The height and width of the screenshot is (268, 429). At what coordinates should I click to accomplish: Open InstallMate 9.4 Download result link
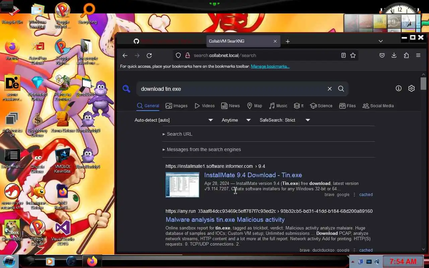(253, 175)
